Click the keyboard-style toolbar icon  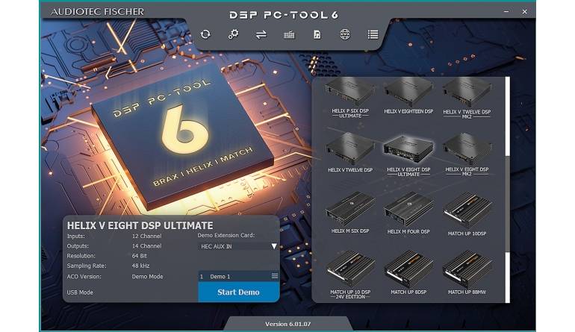click(x=289, y=34)
